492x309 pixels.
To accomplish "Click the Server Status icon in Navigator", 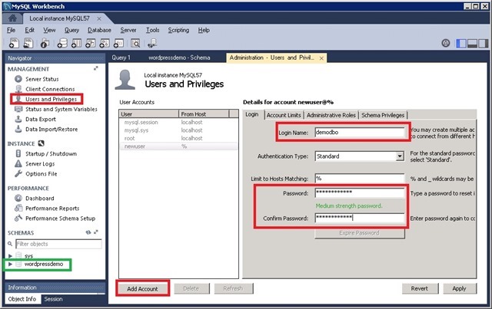I will (18, 79).
